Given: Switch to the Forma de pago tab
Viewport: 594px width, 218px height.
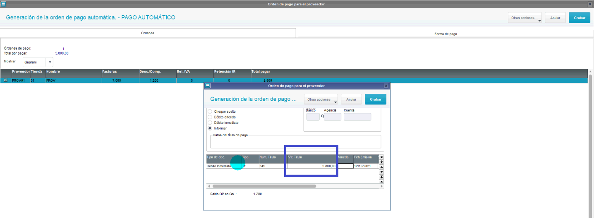Looking at the screenshot, I should (446, 34).
